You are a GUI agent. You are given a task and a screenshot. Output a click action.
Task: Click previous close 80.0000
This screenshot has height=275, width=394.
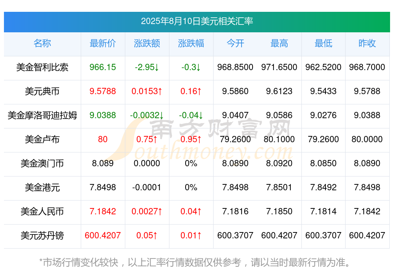[x=367, y=139]
